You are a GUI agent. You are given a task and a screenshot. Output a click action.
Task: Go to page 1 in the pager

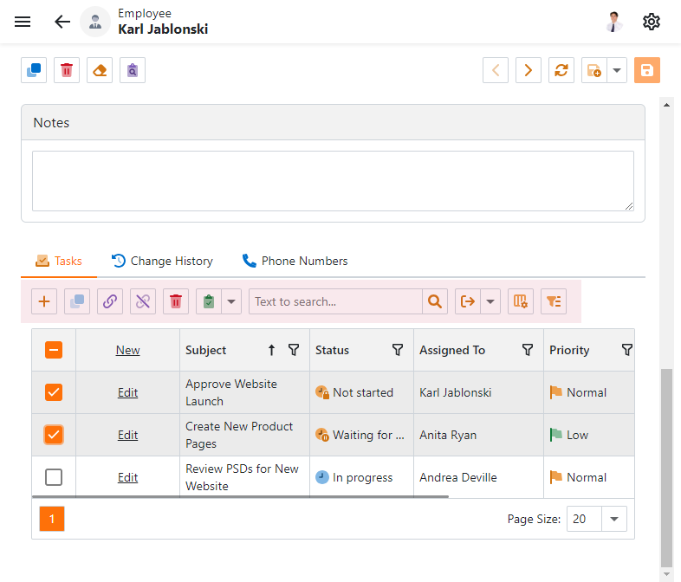click(x=52, y=519)
